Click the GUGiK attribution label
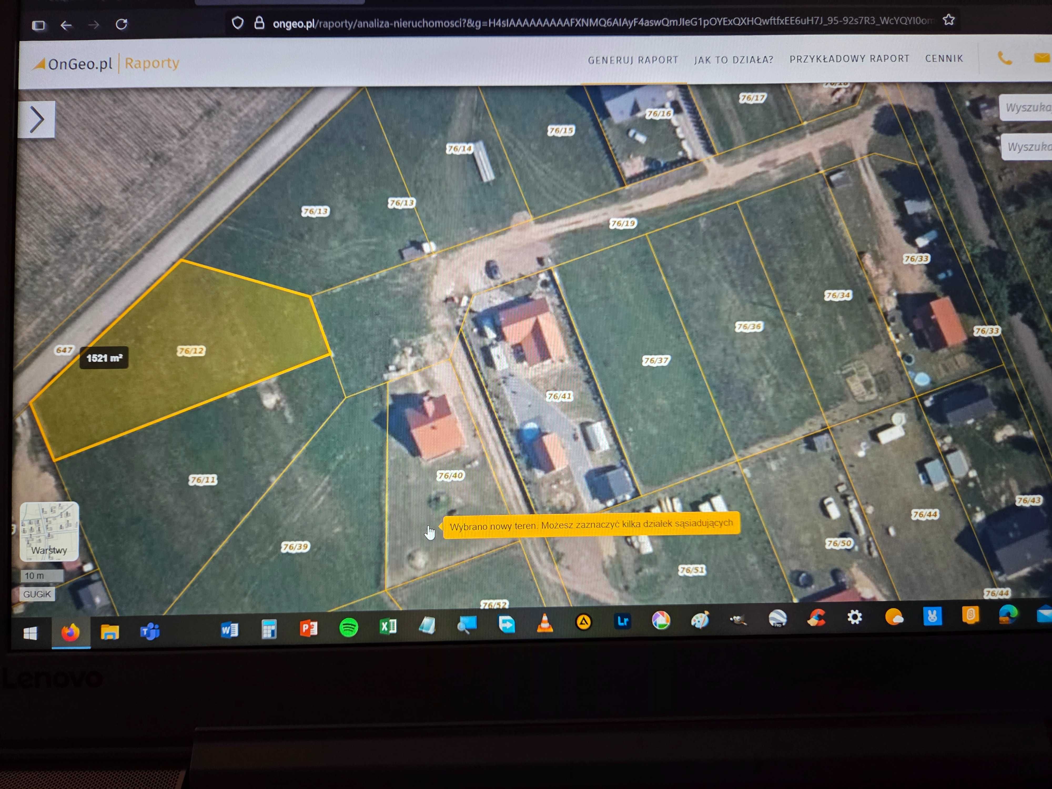This screenshot has height=789, width=1052. (x=37, y=594)
